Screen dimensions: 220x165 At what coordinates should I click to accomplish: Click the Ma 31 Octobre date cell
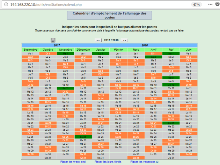[x=48, y=158]
